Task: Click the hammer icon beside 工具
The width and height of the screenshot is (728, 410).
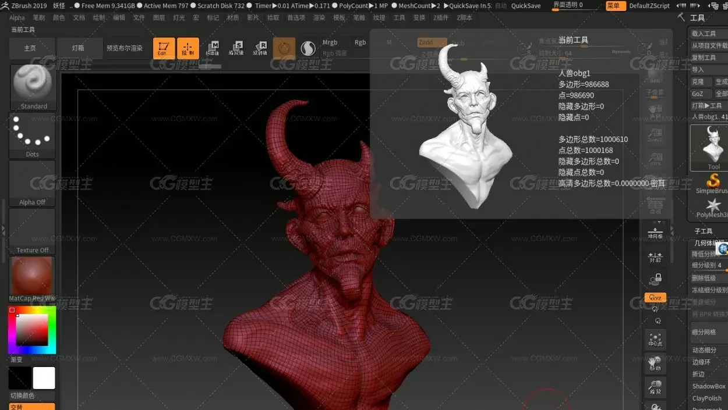Action: pos(681,17)
